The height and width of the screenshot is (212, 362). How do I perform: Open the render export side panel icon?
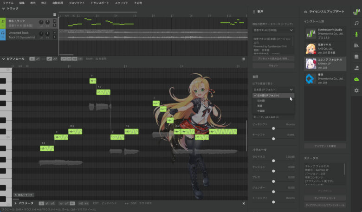(357, 68)
